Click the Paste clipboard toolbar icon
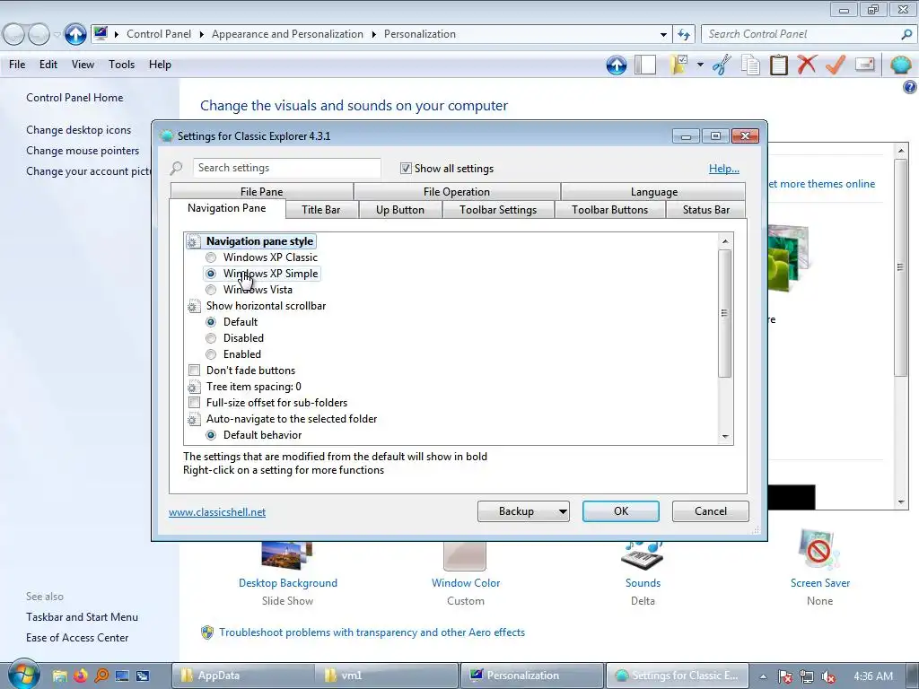 778,65
